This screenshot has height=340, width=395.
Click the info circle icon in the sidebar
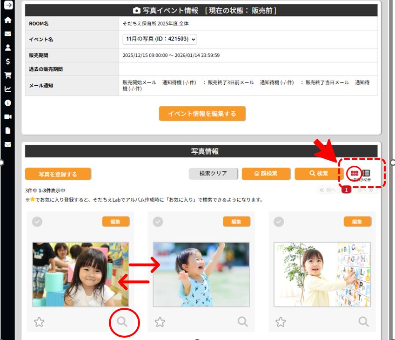pyautogui.click(x=8, y=102)
